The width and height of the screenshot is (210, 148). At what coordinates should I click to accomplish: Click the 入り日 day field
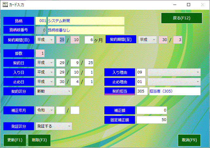tap(89, 72)
